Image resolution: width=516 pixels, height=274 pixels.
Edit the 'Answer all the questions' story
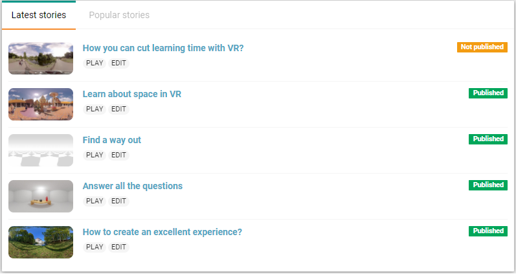[x=118, y=201]
